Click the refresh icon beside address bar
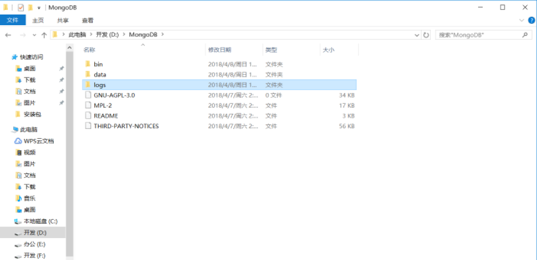The image size is (537, 260). coord(426,35)
